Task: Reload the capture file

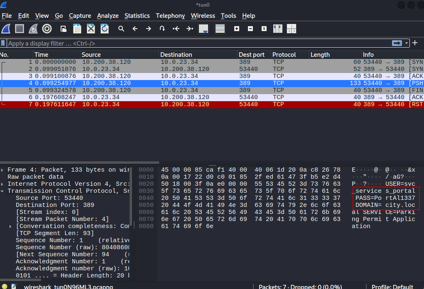Action: tap(105, 29)
